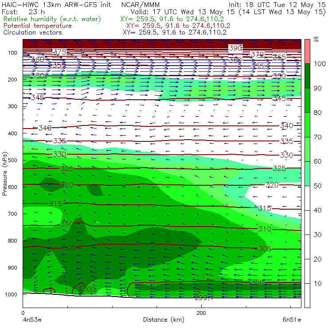The height and width of the screenshot is (328, 328).
Task: Click the '200' distance axis label
Action: (x=201, y=313)
